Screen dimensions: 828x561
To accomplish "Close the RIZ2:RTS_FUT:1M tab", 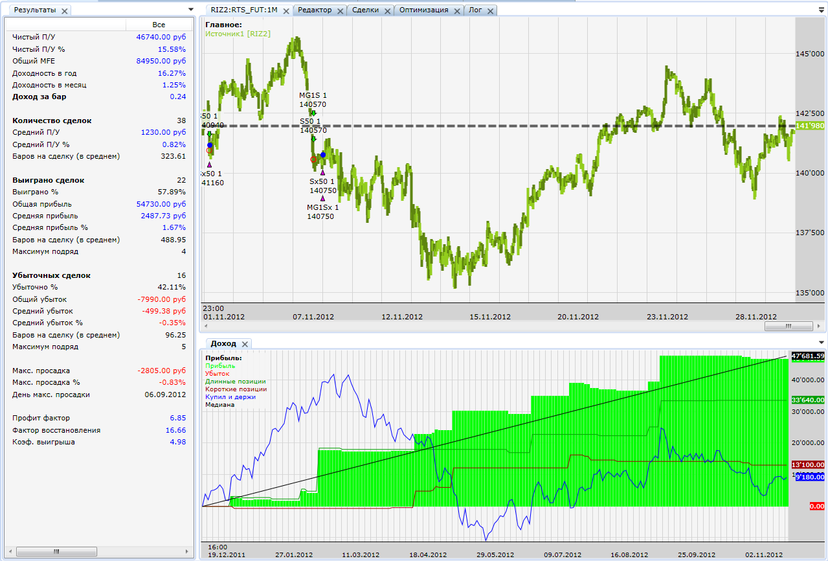I will click(x=286, y=10).
